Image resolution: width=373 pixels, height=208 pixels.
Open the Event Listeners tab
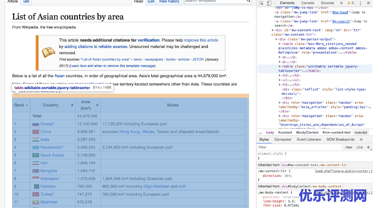point(309,140)
